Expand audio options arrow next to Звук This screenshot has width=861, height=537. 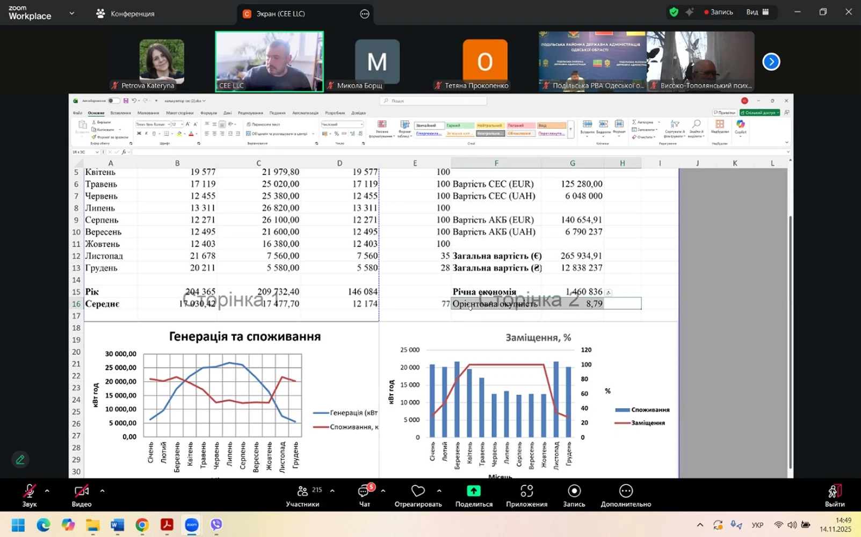point(47,491)
